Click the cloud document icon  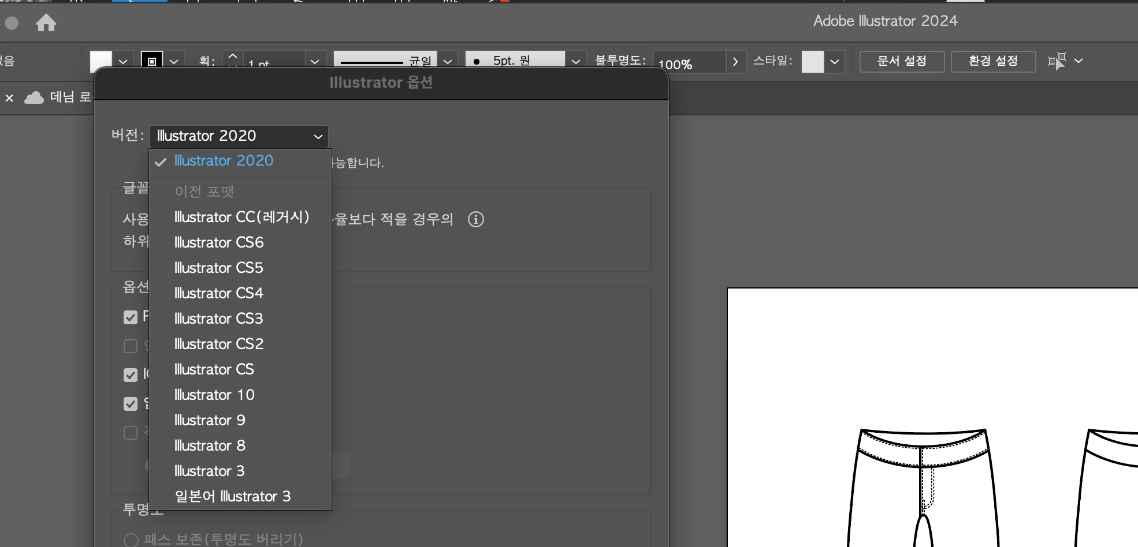pos(34,98)
